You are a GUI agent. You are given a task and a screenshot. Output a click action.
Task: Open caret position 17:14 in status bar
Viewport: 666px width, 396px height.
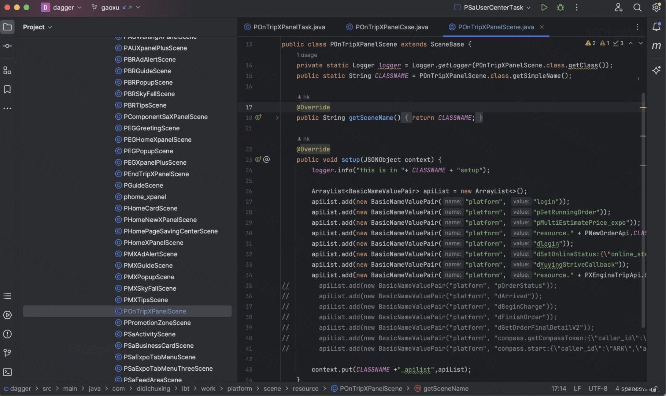(559, 388)
